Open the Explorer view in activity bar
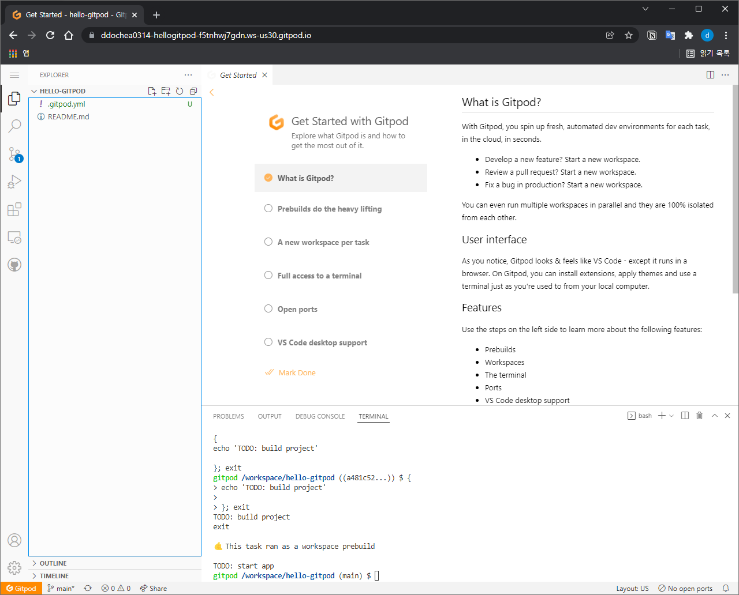 coord(14,99)
